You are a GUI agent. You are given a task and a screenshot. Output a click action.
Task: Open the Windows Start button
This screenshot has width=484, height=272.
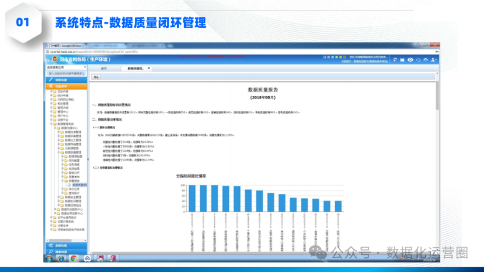49,259
